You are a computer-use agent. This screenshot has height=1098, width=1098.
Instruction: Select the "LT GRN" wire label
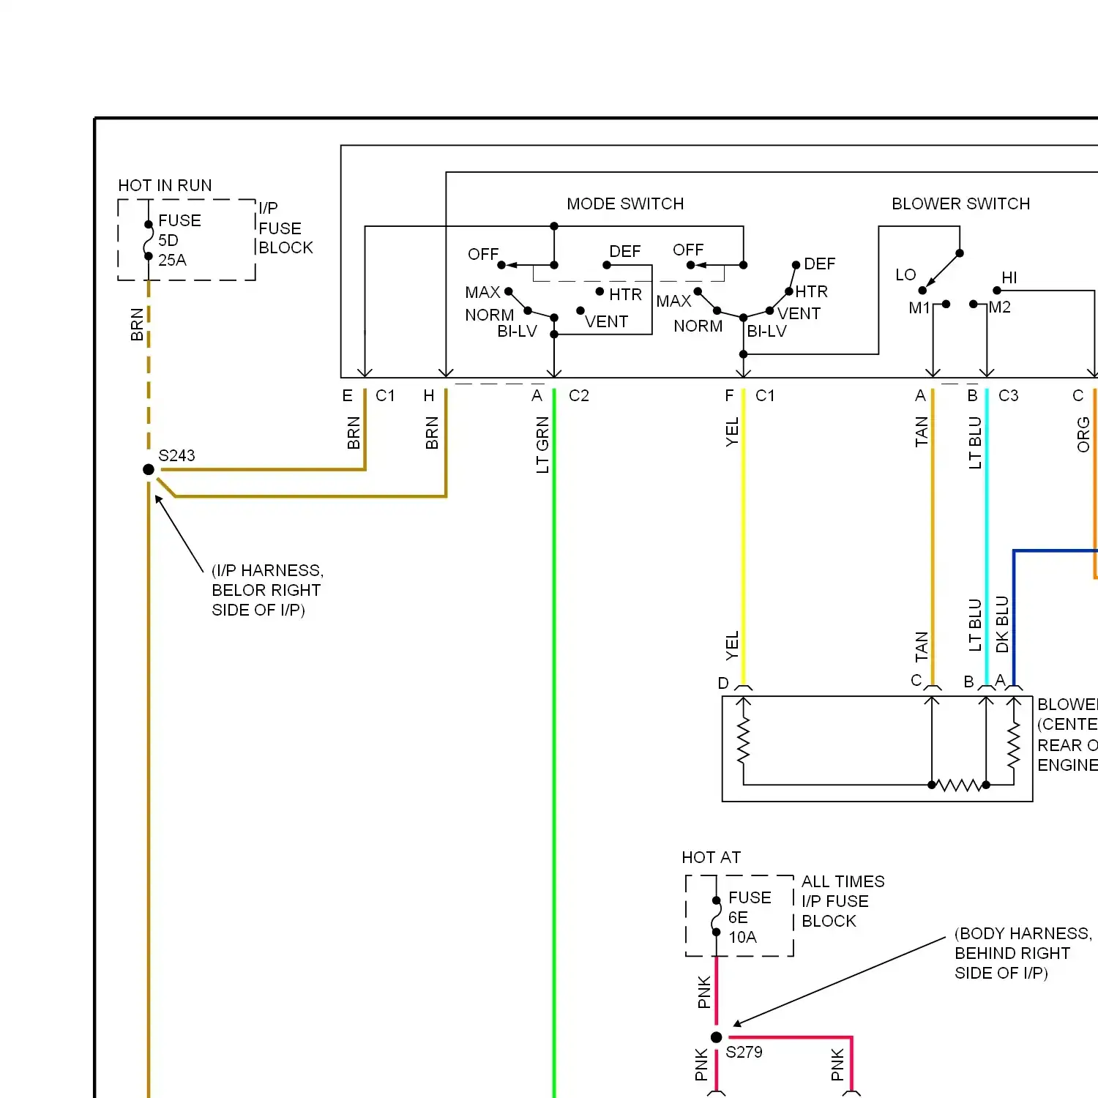[x=542, y=445]
